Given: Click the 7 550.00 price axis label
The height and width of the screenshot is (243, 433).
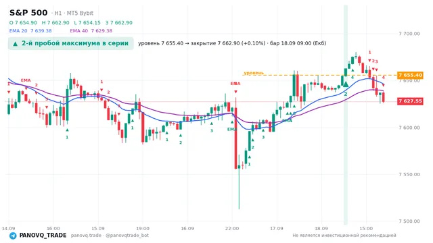Looking at the screenshot, I should click(409, 174).
